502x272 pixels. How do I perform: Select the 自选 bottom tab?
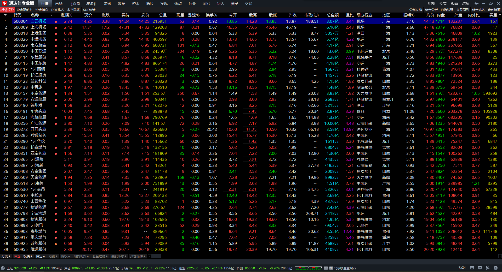(x=17, y=256)
